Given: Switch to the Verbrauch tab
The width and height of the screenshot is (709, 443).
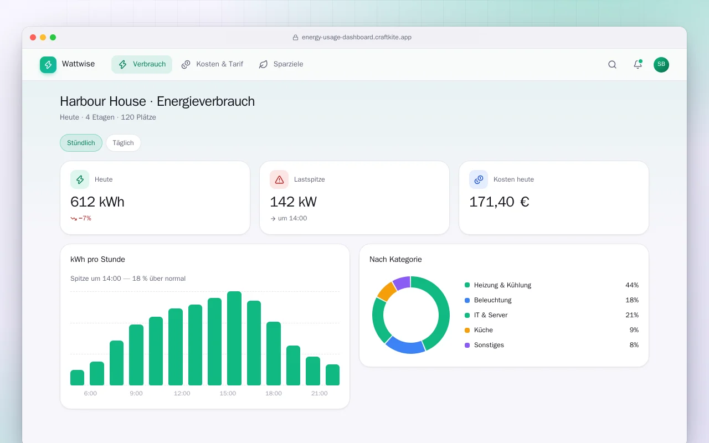Looking at the screenshot, I should tap(142, 64).
